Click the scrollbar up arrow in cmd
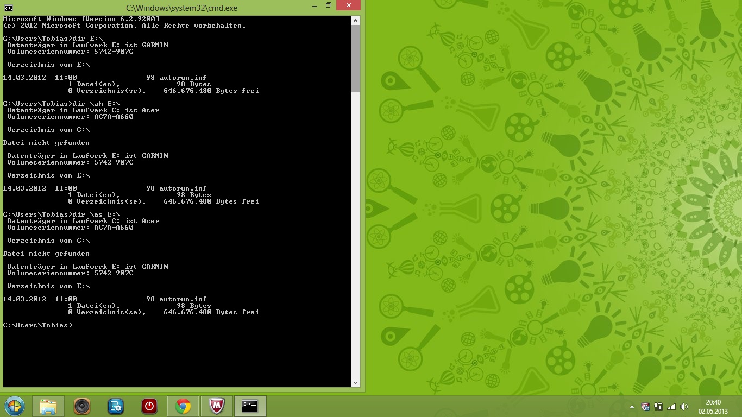Screen dimensions: 742x417 tap(356, 21)
